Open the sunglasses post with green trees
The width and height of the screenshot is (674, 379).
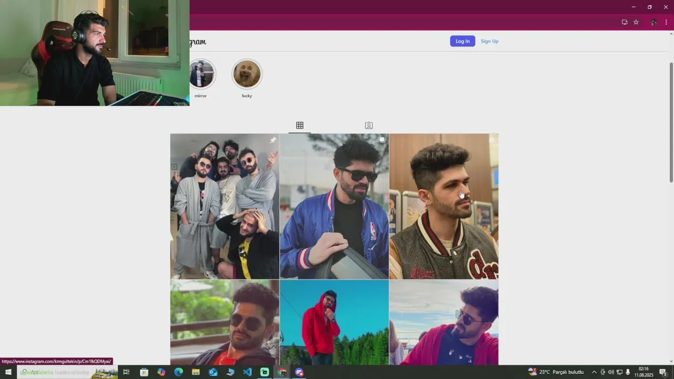(224, 322)
